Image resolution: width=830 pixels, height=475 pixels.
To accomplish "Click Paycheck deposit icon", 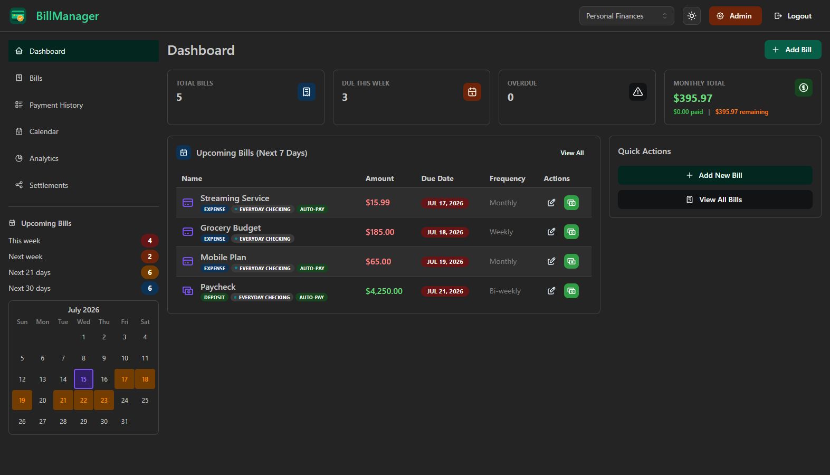I will (188, 291).
